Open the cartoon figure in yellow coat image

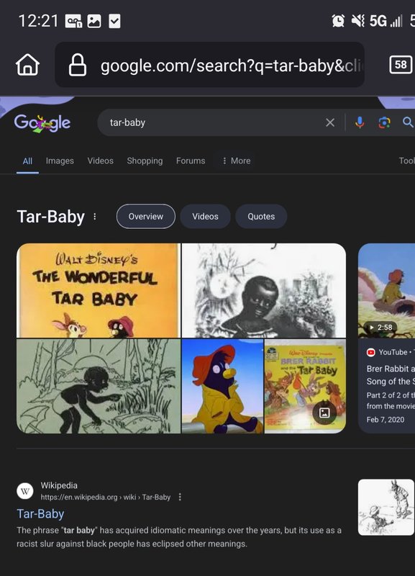tap(222, 386)
